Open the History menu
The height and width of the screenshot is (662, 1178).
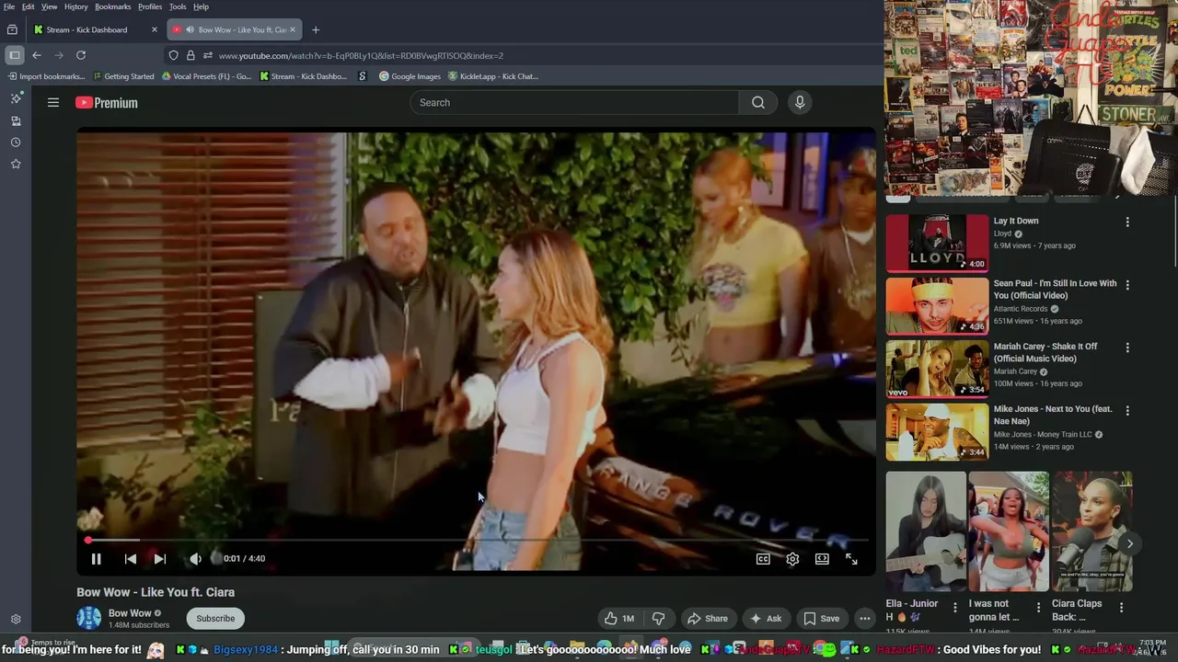[76, 6]
